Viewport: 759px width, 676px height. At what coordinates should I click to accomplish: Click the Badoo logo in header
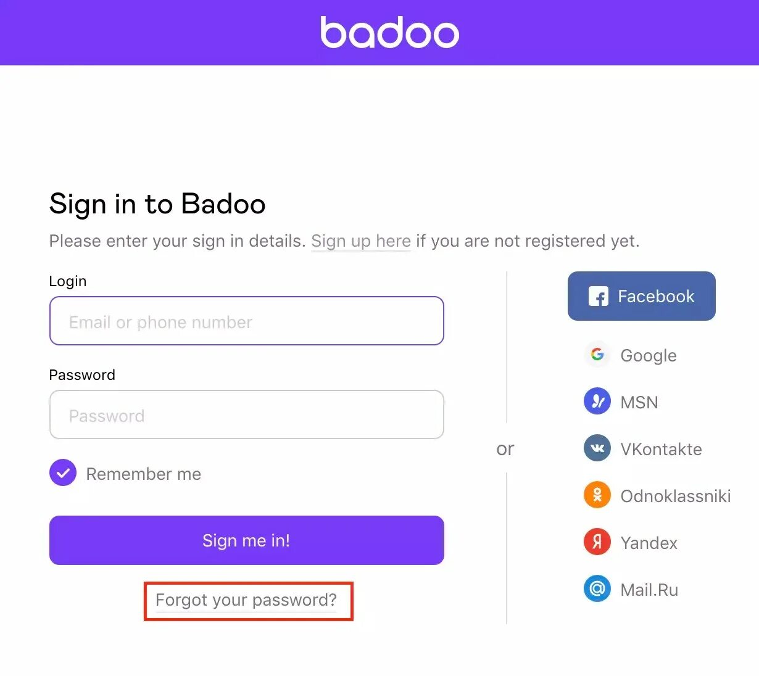point(389,33)
